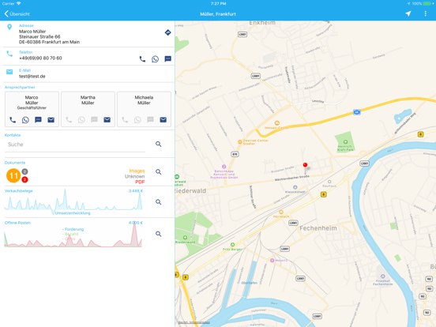Tap the Telefon handset icon on left

tap(9, 54)
